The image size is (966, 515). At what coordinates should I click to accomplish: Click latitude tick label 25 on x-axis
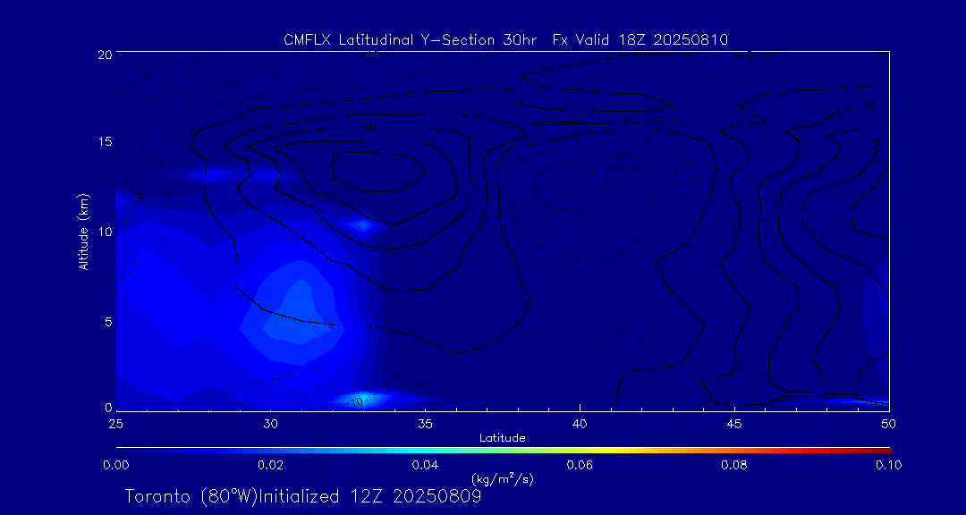coord(116,423)
